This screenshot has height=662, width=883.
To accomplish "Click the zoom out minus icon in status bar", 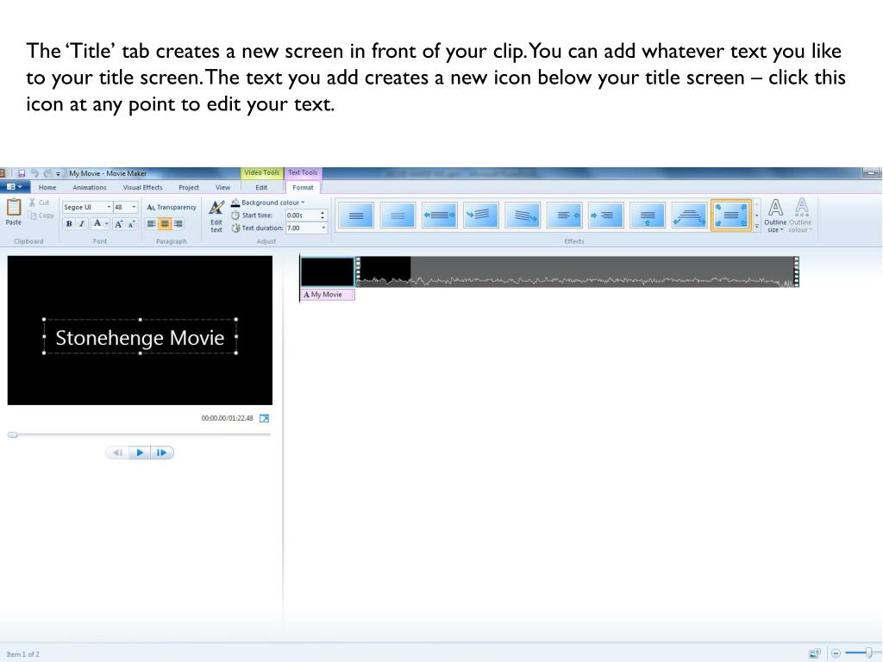I will (x=836, y=653).
